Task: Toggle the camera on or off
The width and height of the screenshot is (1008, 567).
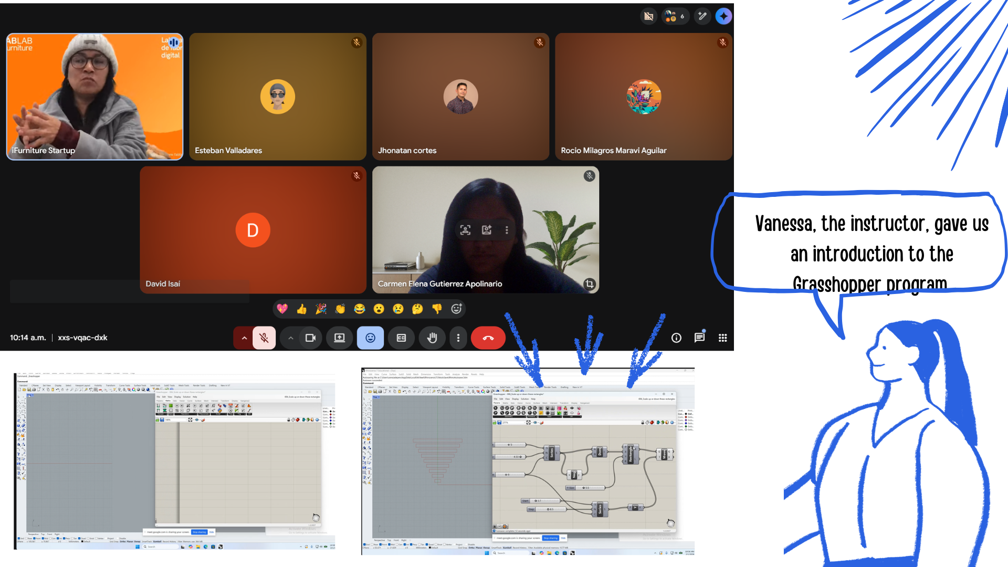Action: [310, 338]
